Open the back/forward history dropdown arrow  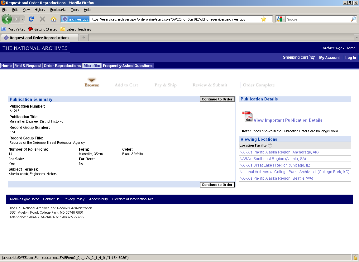click(22, 19)
